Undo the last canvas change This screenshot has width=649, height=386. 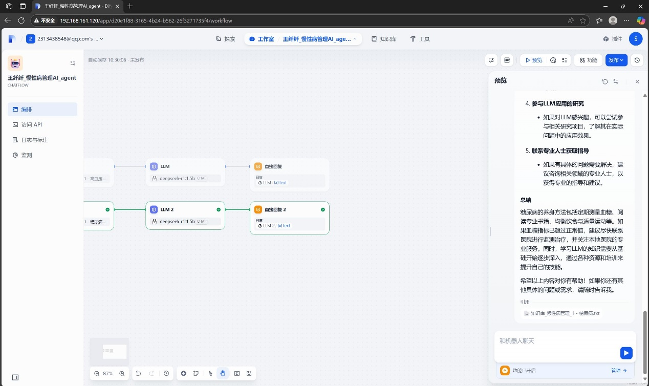(x=138, y=374)
